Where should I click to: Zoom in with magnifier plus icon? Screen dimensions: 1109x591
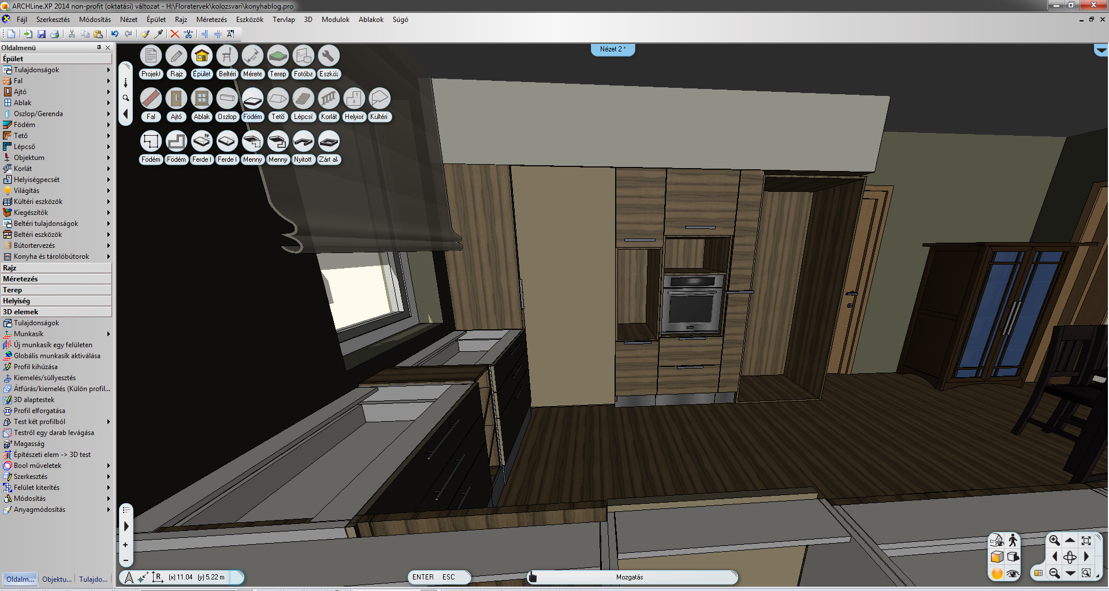coord(1054,540)
